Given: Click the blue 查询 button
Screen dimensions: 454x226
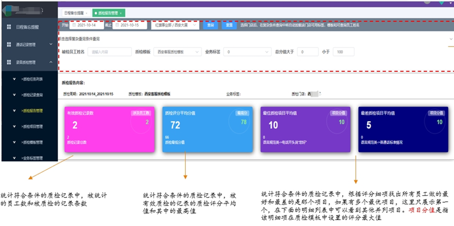Looking at the screenshot, I should 211,25.
